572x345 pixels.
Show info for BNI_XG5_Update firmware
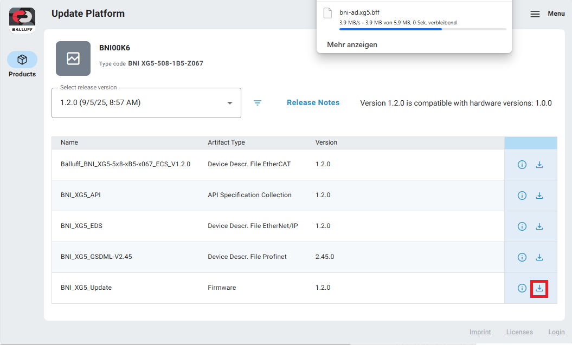coord(522,288)
